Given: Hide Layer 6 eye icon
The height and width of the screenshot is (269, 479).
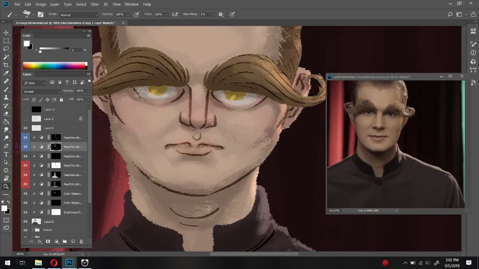Looking at the screenshot, I should 25,128.
